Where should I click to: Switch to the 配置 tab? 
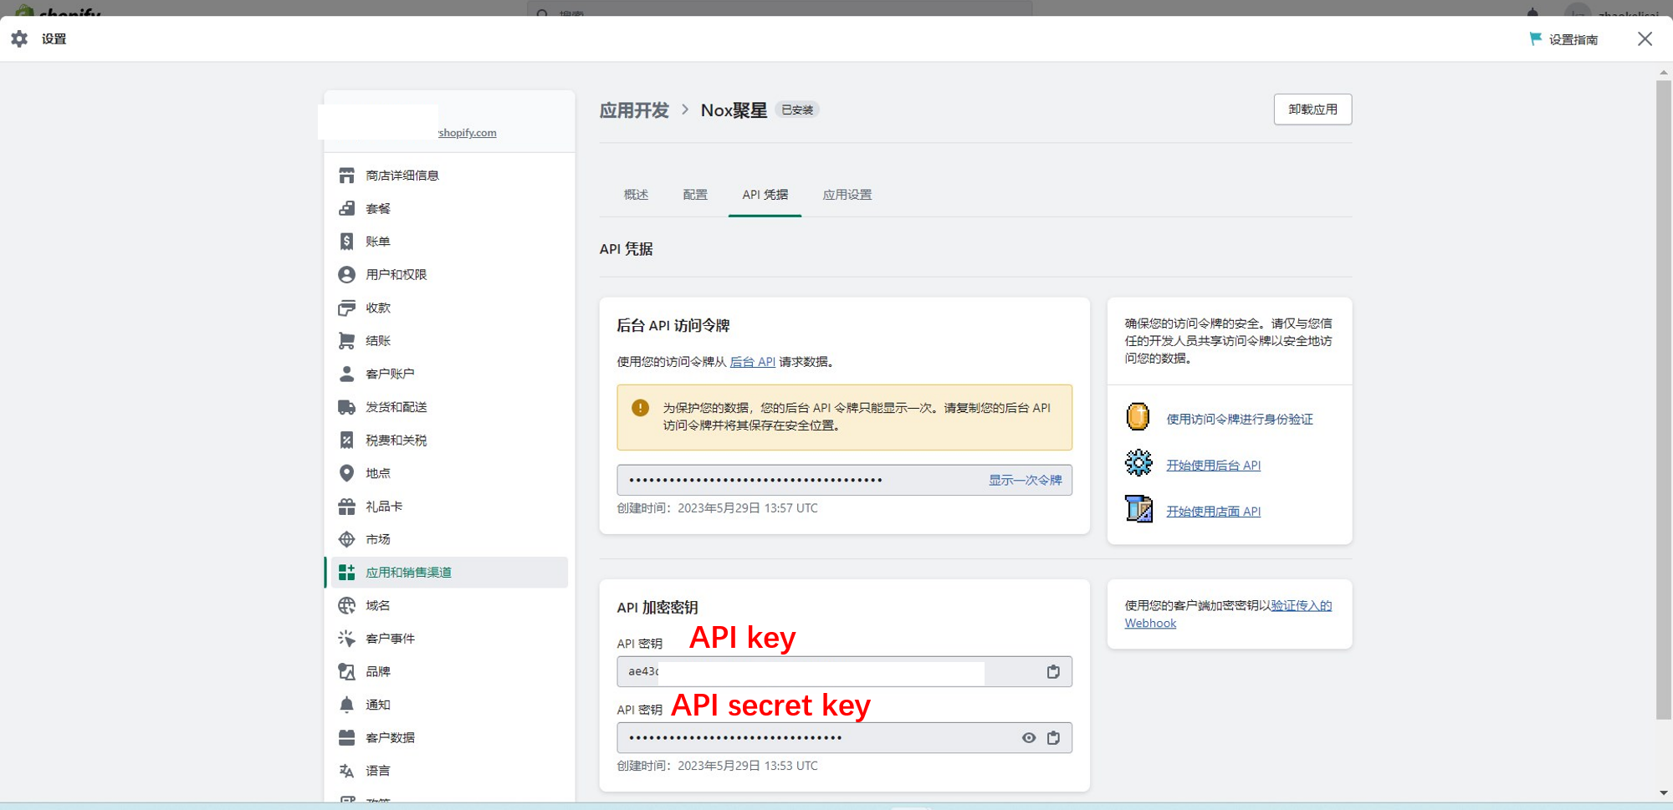click(694, 194)
